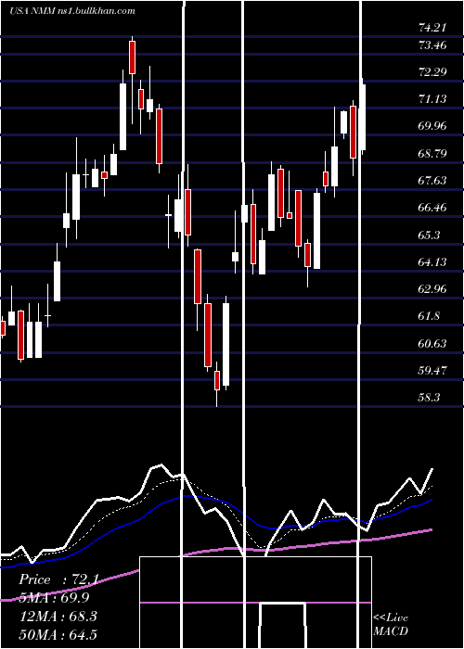The image size is (464, 649).
Task: Click the 69.96 price axis label
Action: pyautogui.click(x=432, y=126)
